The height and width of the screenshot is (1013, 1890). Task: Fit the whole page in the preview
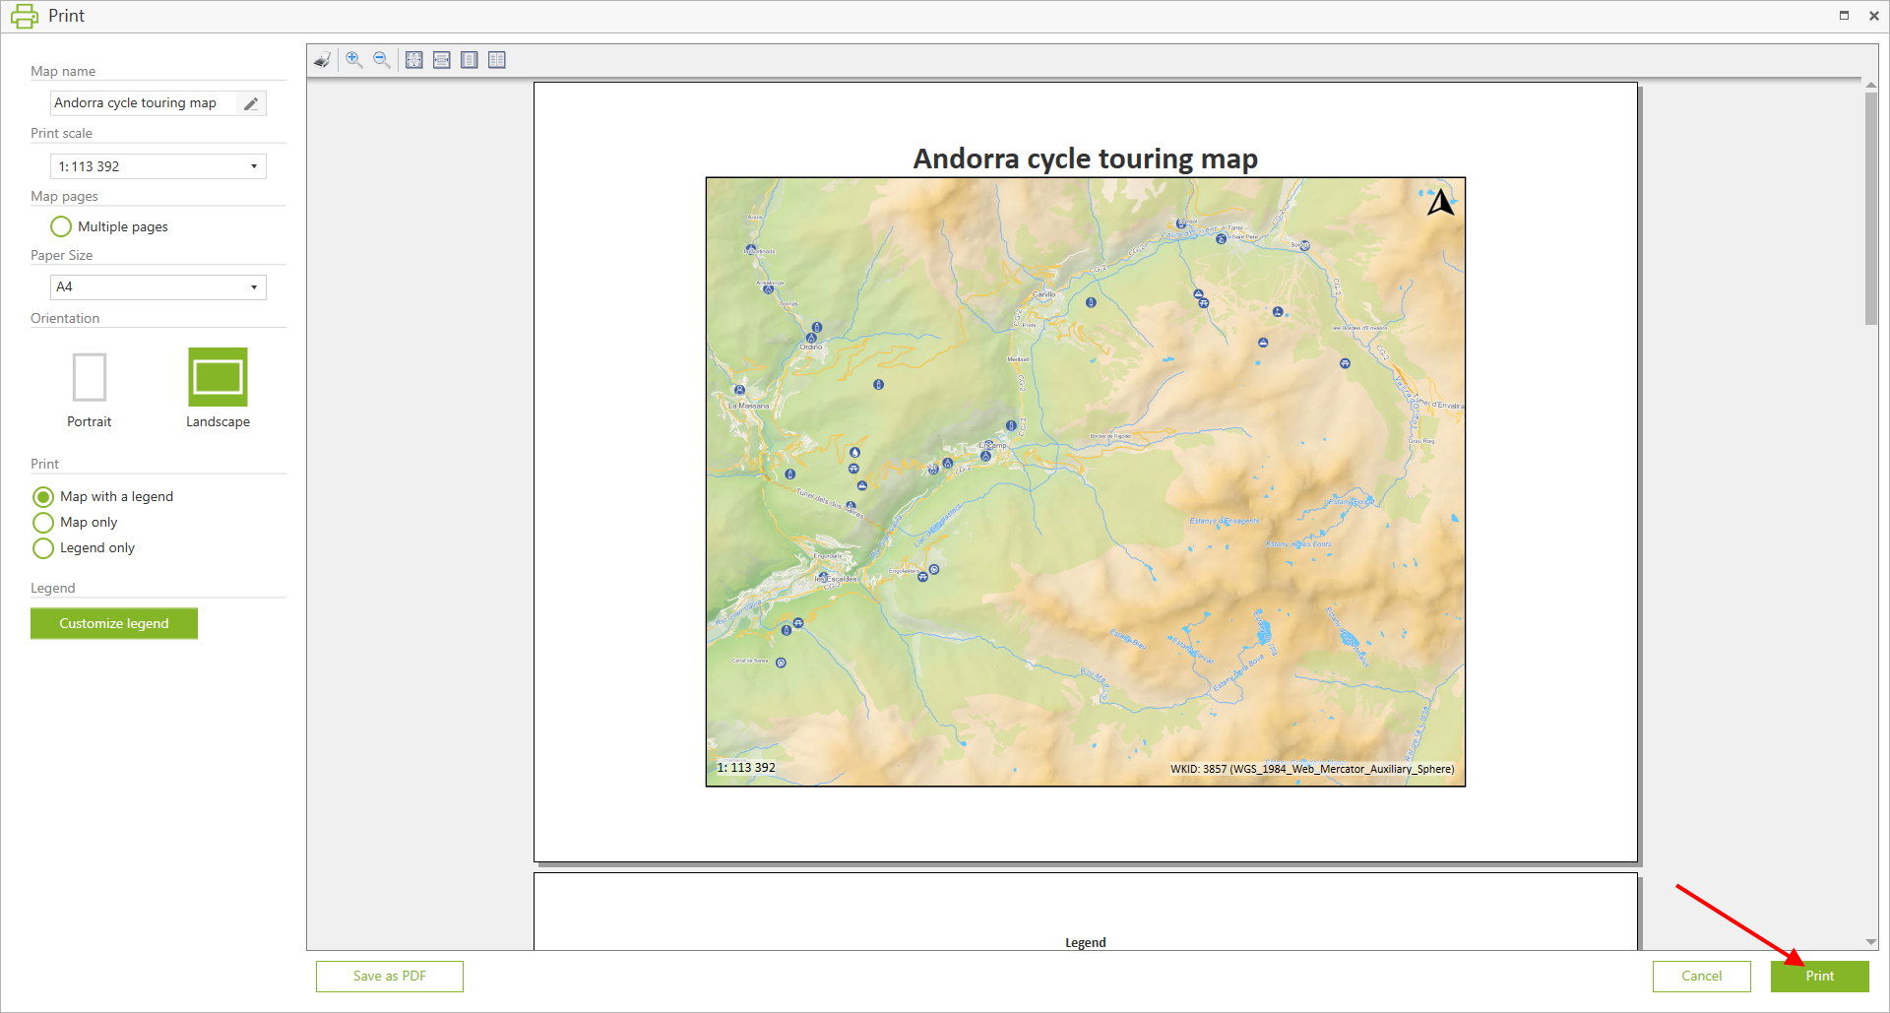pos(414,60)
